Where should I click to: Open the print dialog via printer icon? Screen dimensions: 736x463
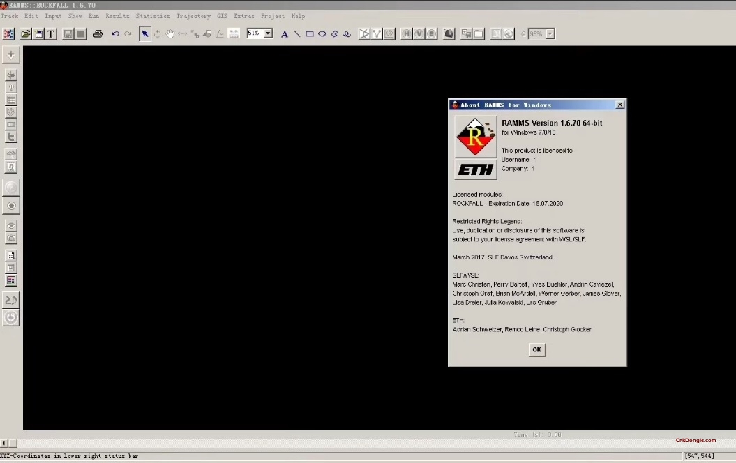click(98, 33)
